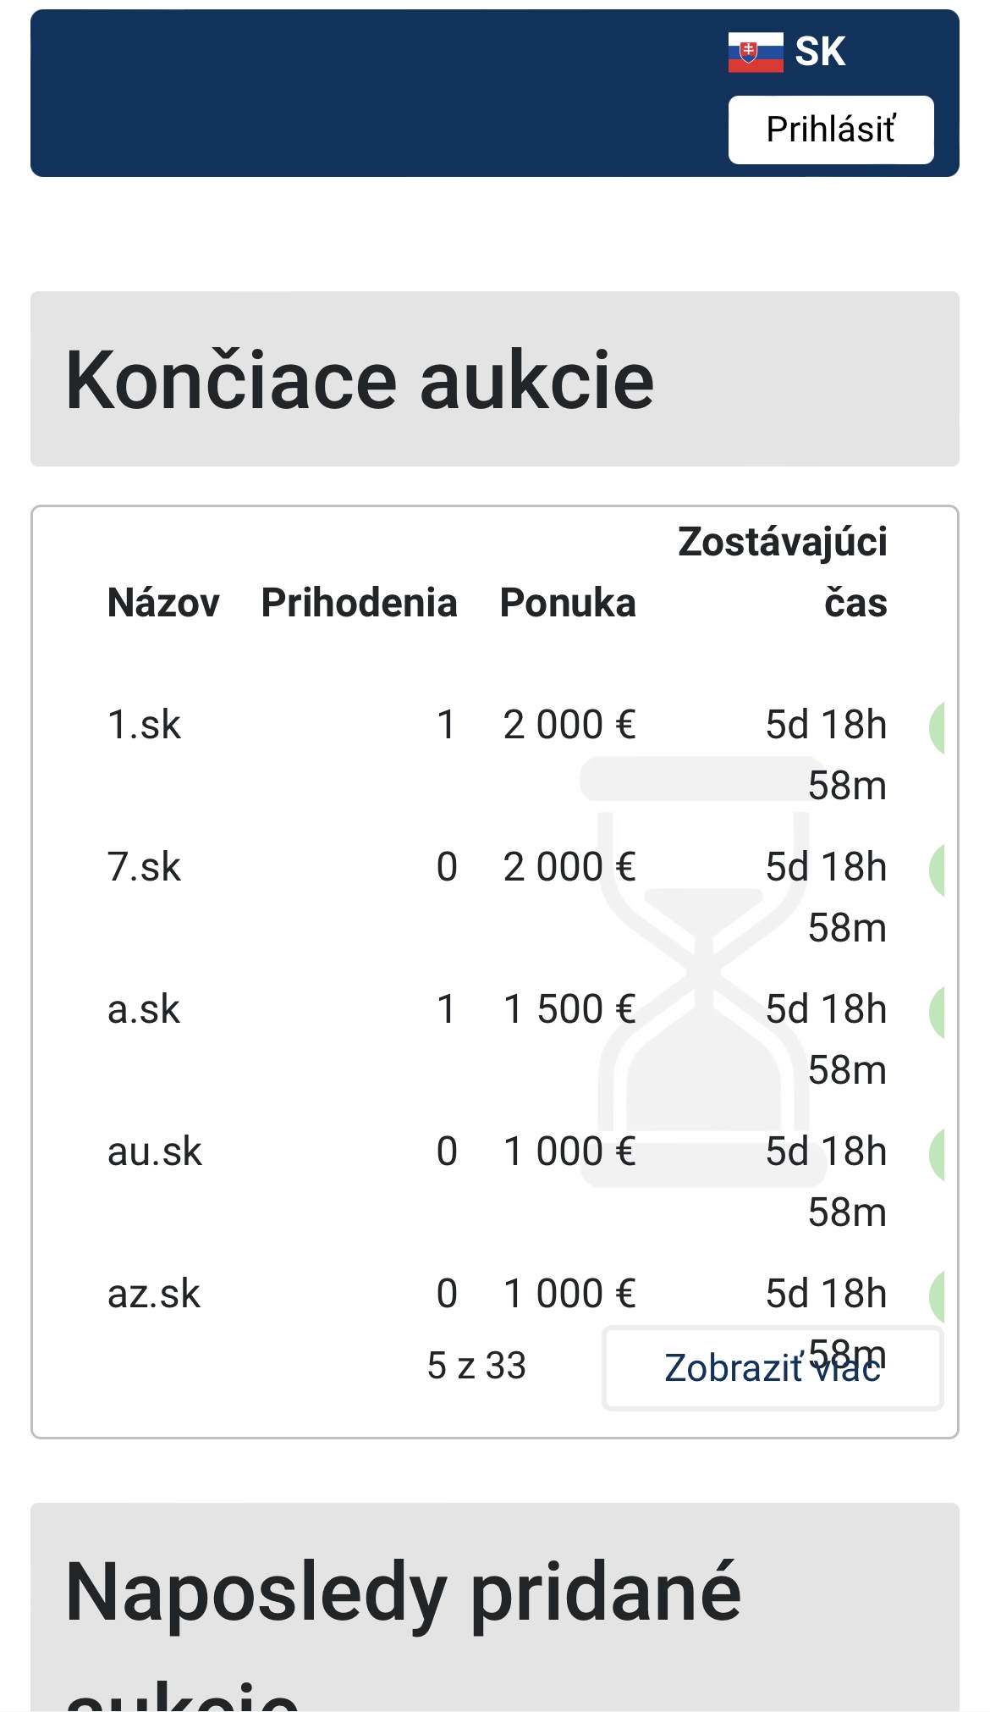Viewport: 990px width, 1712px height.
Task: Open the az.sk domain auction
Action: click(x=154, y=1295)
